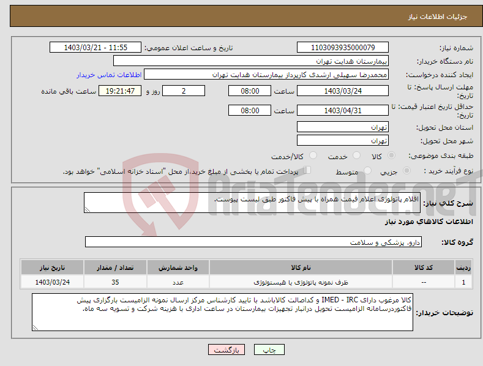The height and width of the screenshot is (366, 483).
Task: Click the resize handle of buyer notes textarea
Action: pos(35,328)
